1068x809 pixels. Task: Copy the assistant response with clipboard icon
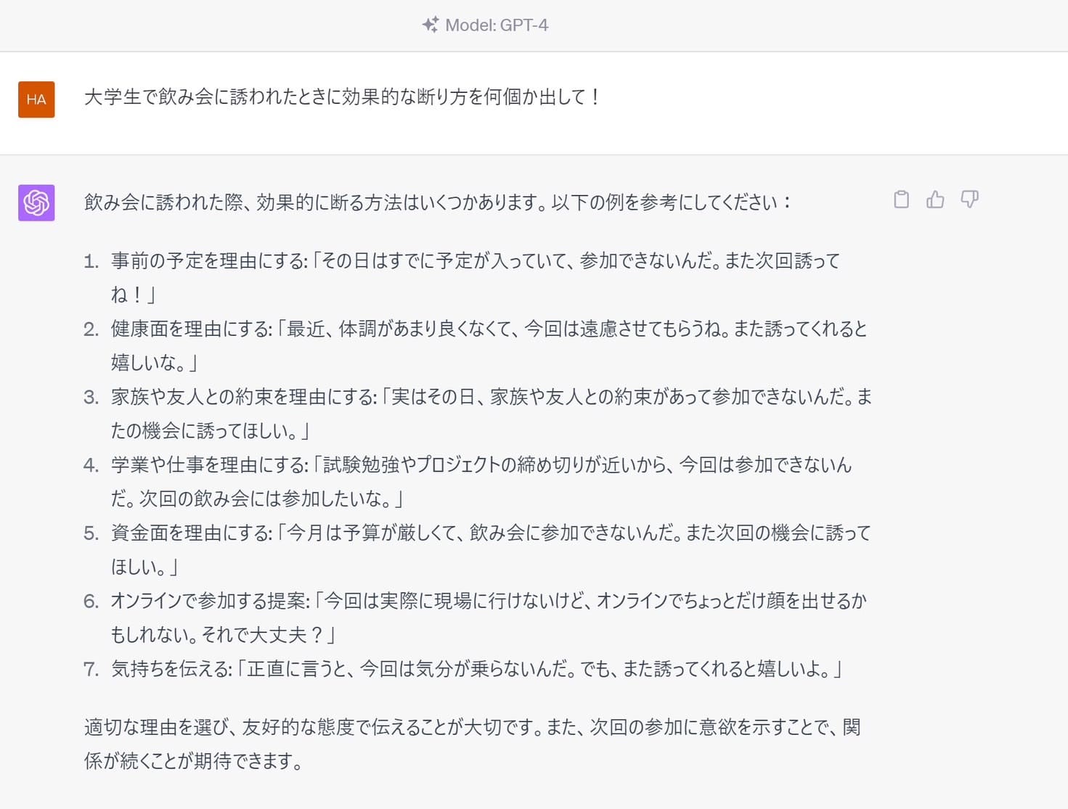coord(901,200)
